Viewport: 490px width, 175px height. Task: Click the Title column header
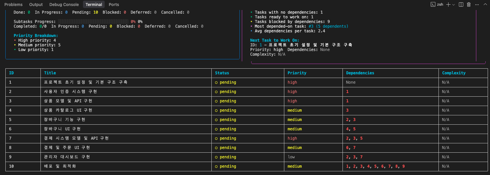pyautogui.click(x=50, y=73)
